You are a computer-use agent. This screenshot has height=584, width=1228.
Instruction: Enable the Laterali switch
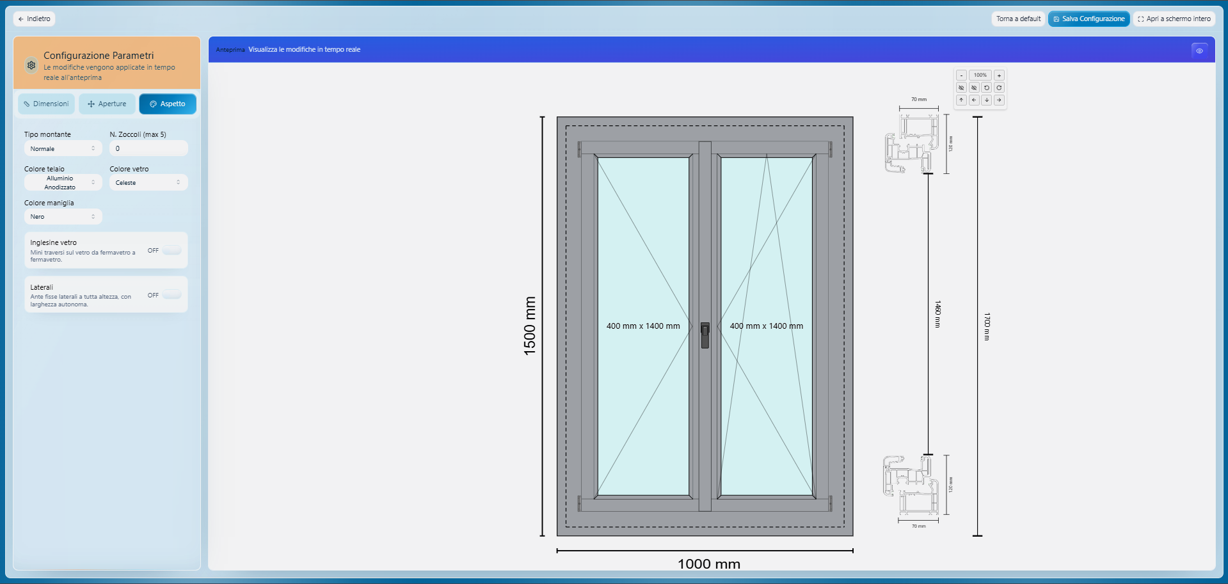click(x=171, y=295)
